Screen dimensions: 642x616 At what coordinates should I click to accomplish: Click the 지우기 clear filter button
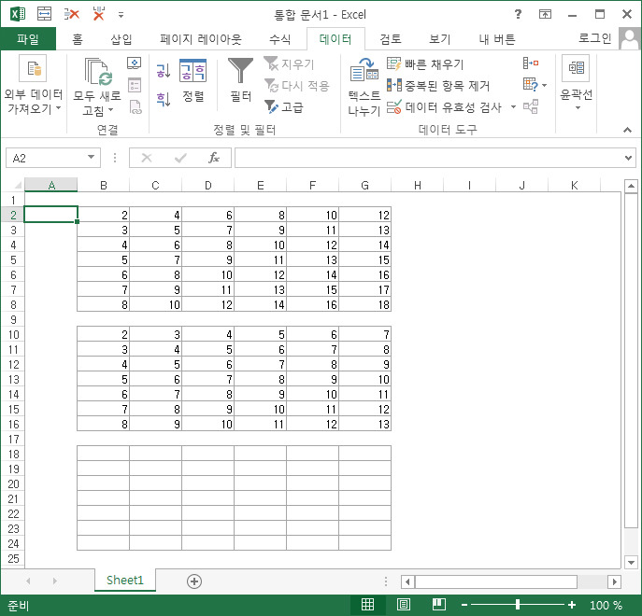click(x=289, y=63)
